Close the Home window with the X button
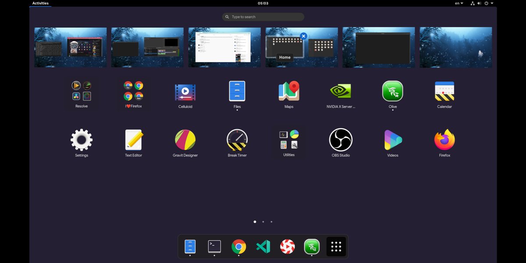526x263 pixels. pyautogui.click(x=303, y=36)
